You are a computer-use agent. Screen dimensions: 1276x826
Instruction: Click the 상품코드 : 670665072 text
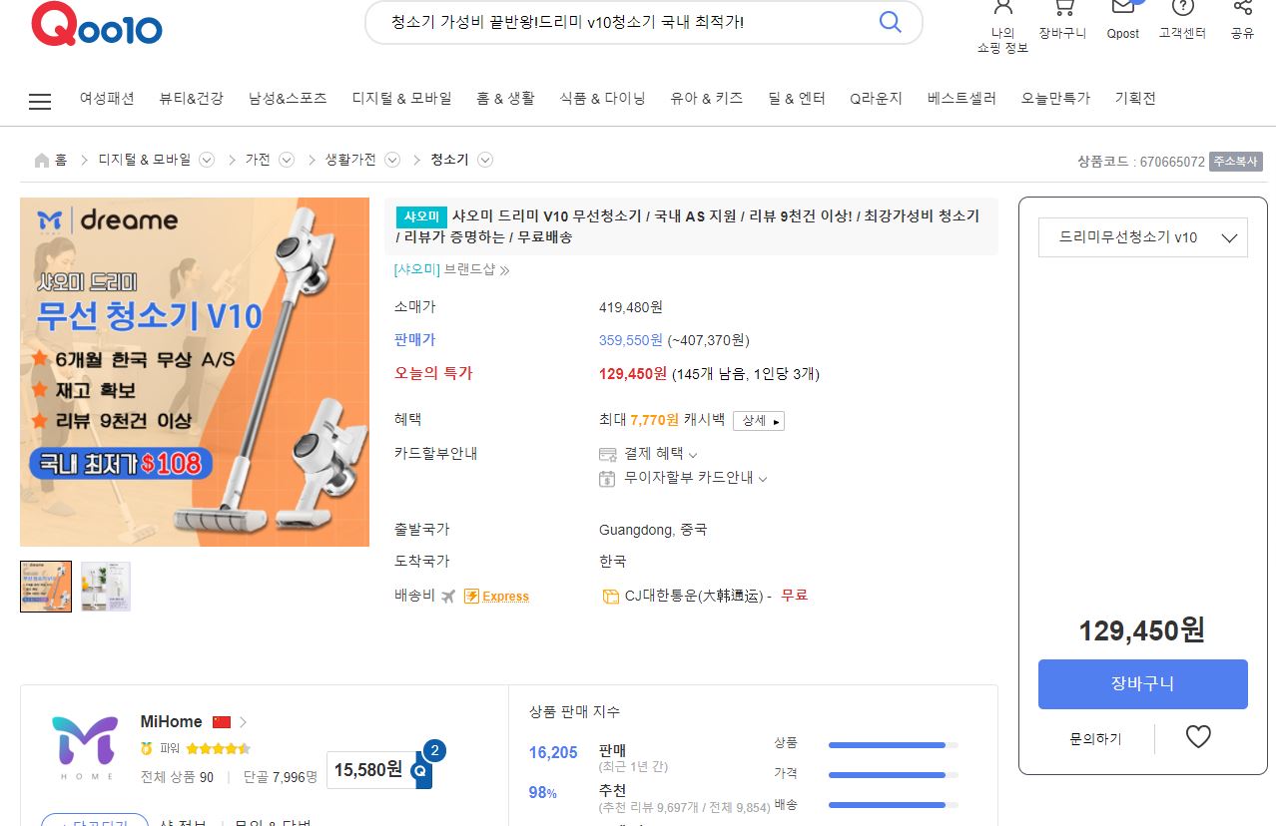coord(1141,162)
